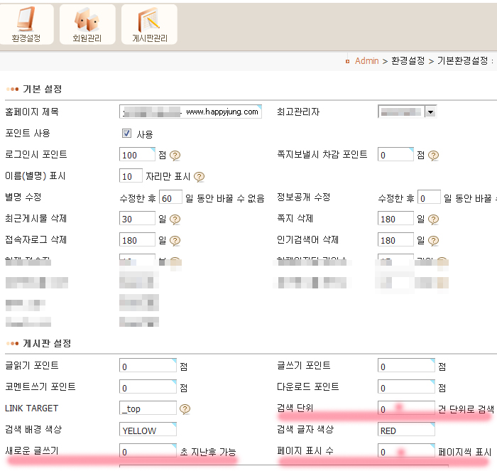Click help icon next to 접속자로그 삭제
Screen dimensions: 497x471
[175, 241]
